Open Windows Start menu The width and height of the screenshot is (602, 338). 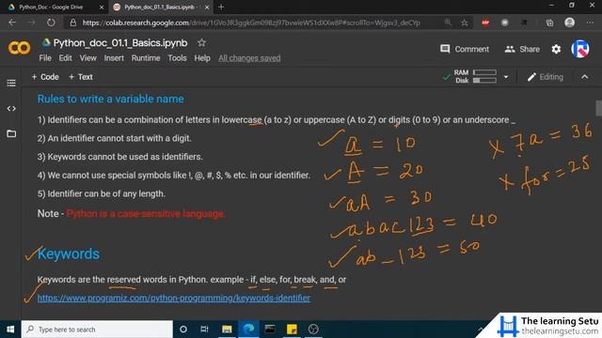10,330
